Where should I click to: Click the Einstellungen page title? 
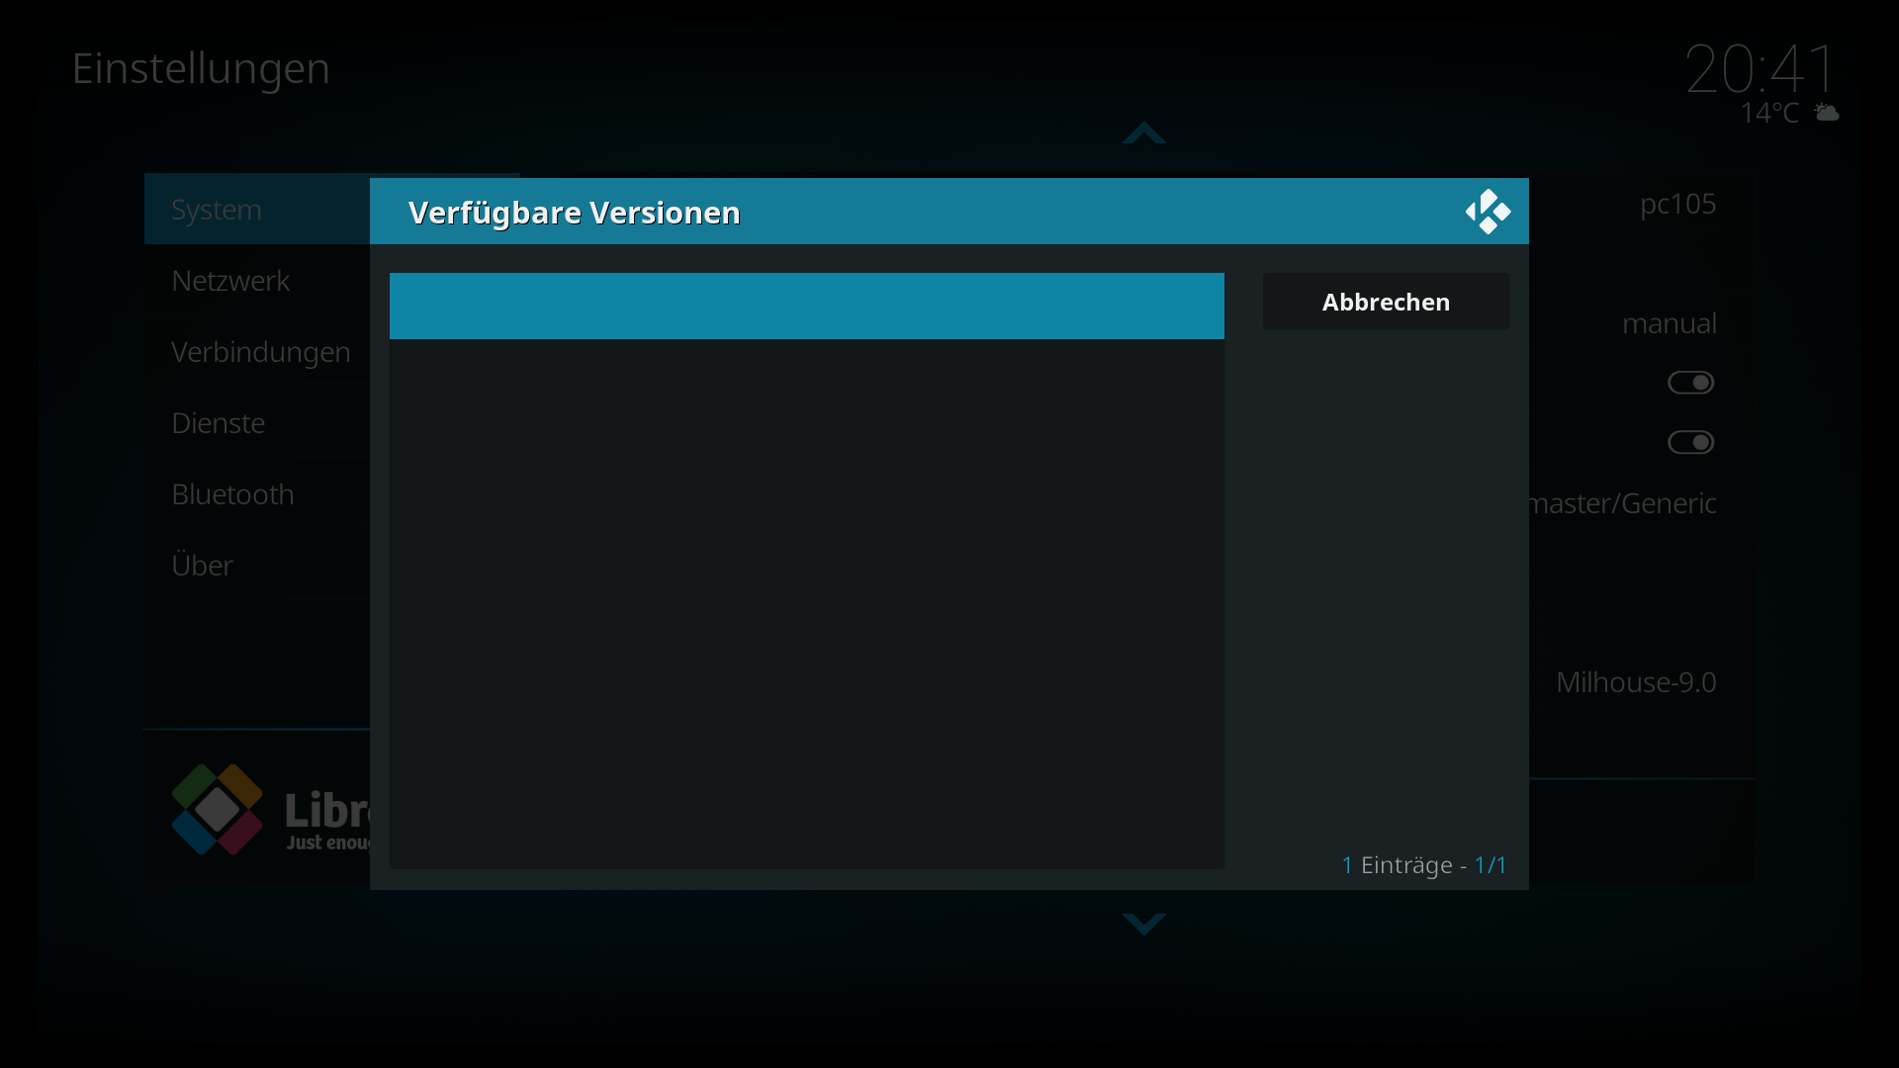(201, 68)
